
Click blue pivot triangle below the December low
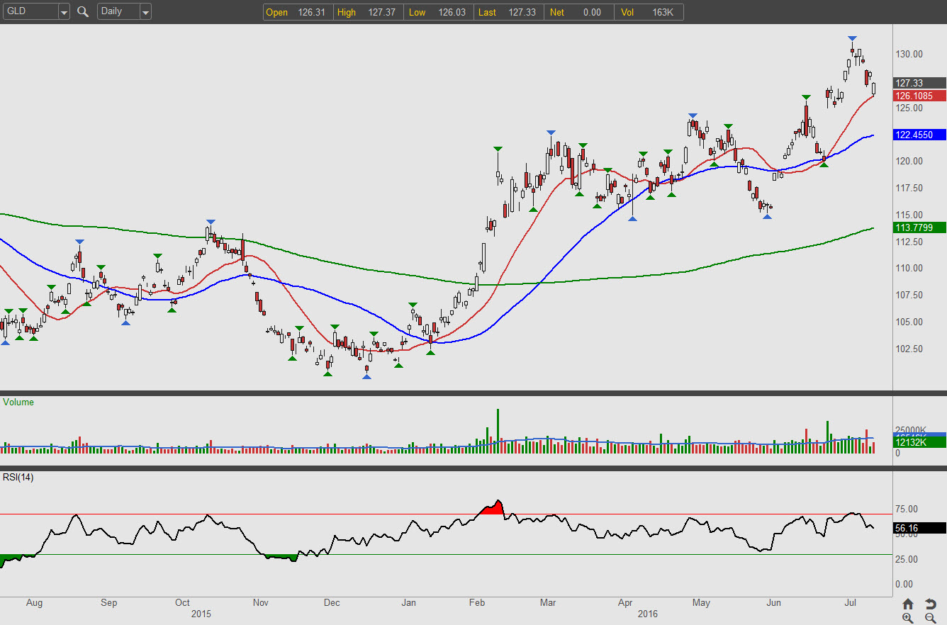point(366,377)
